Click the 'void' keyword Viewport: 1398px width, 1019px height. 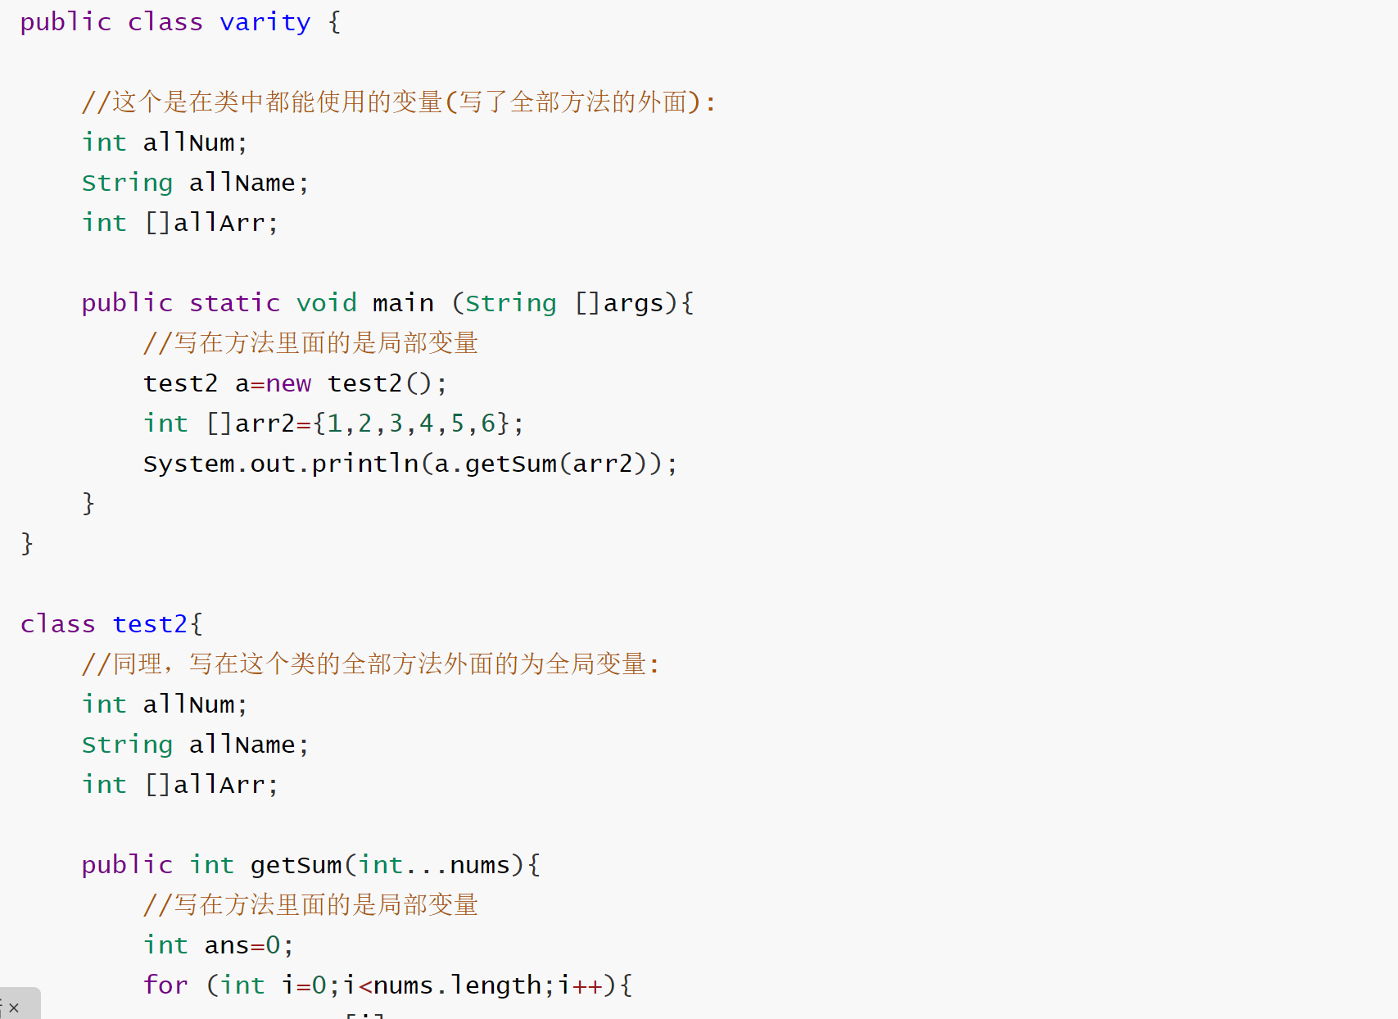(x=326, y=303)
